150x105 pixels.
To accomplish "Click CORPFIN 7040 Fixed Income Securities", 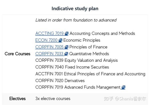I will (x=72, y=67).
